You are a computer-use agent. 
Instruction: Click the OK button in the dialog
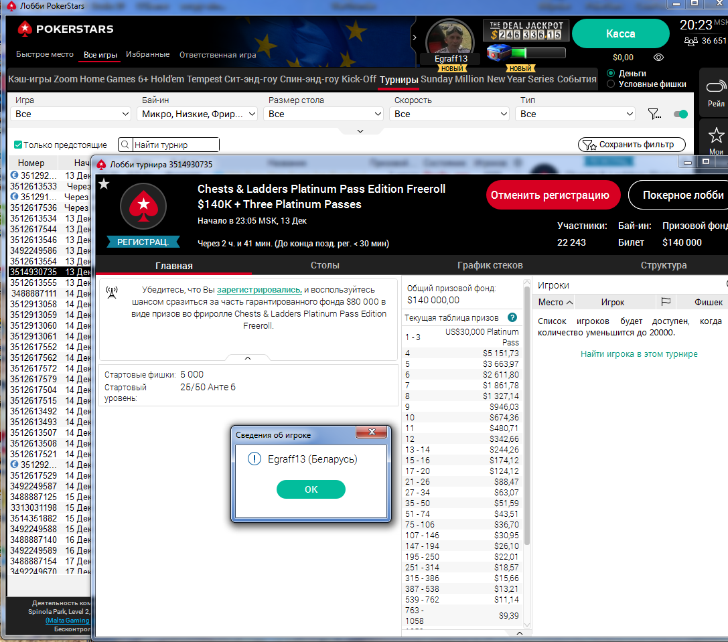click(x=311, y=489)
